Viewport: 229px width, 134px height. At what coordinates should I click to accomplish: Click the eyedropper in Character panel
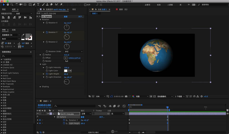(x=23, y=35)
